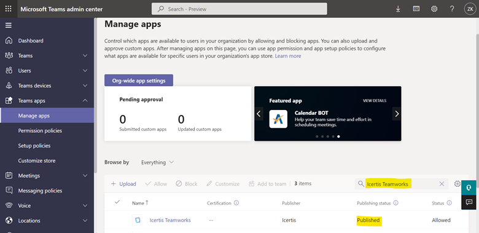Collapse the navigation hamburger menu
The width and height of the screenshot is (479, 233).
pos(9,25)
